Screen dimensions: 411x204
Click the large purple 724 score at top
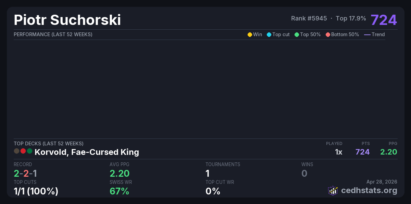(384, 20)
